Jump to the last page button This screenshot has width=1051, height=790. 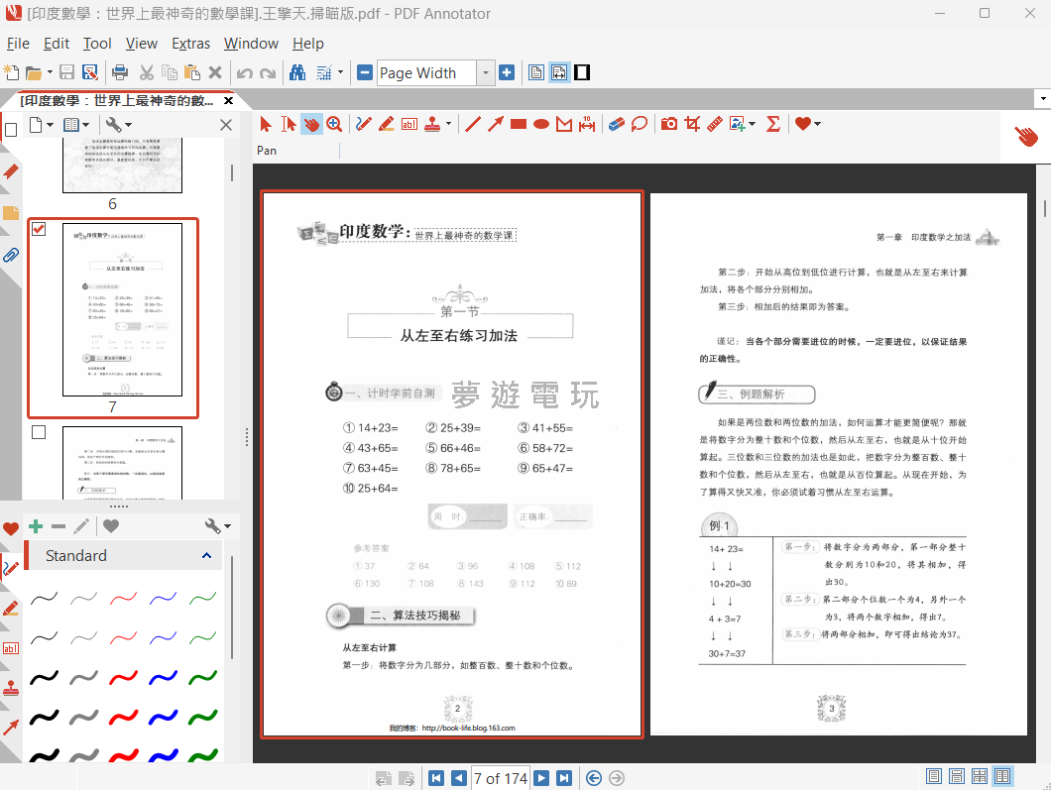point(564,778)
